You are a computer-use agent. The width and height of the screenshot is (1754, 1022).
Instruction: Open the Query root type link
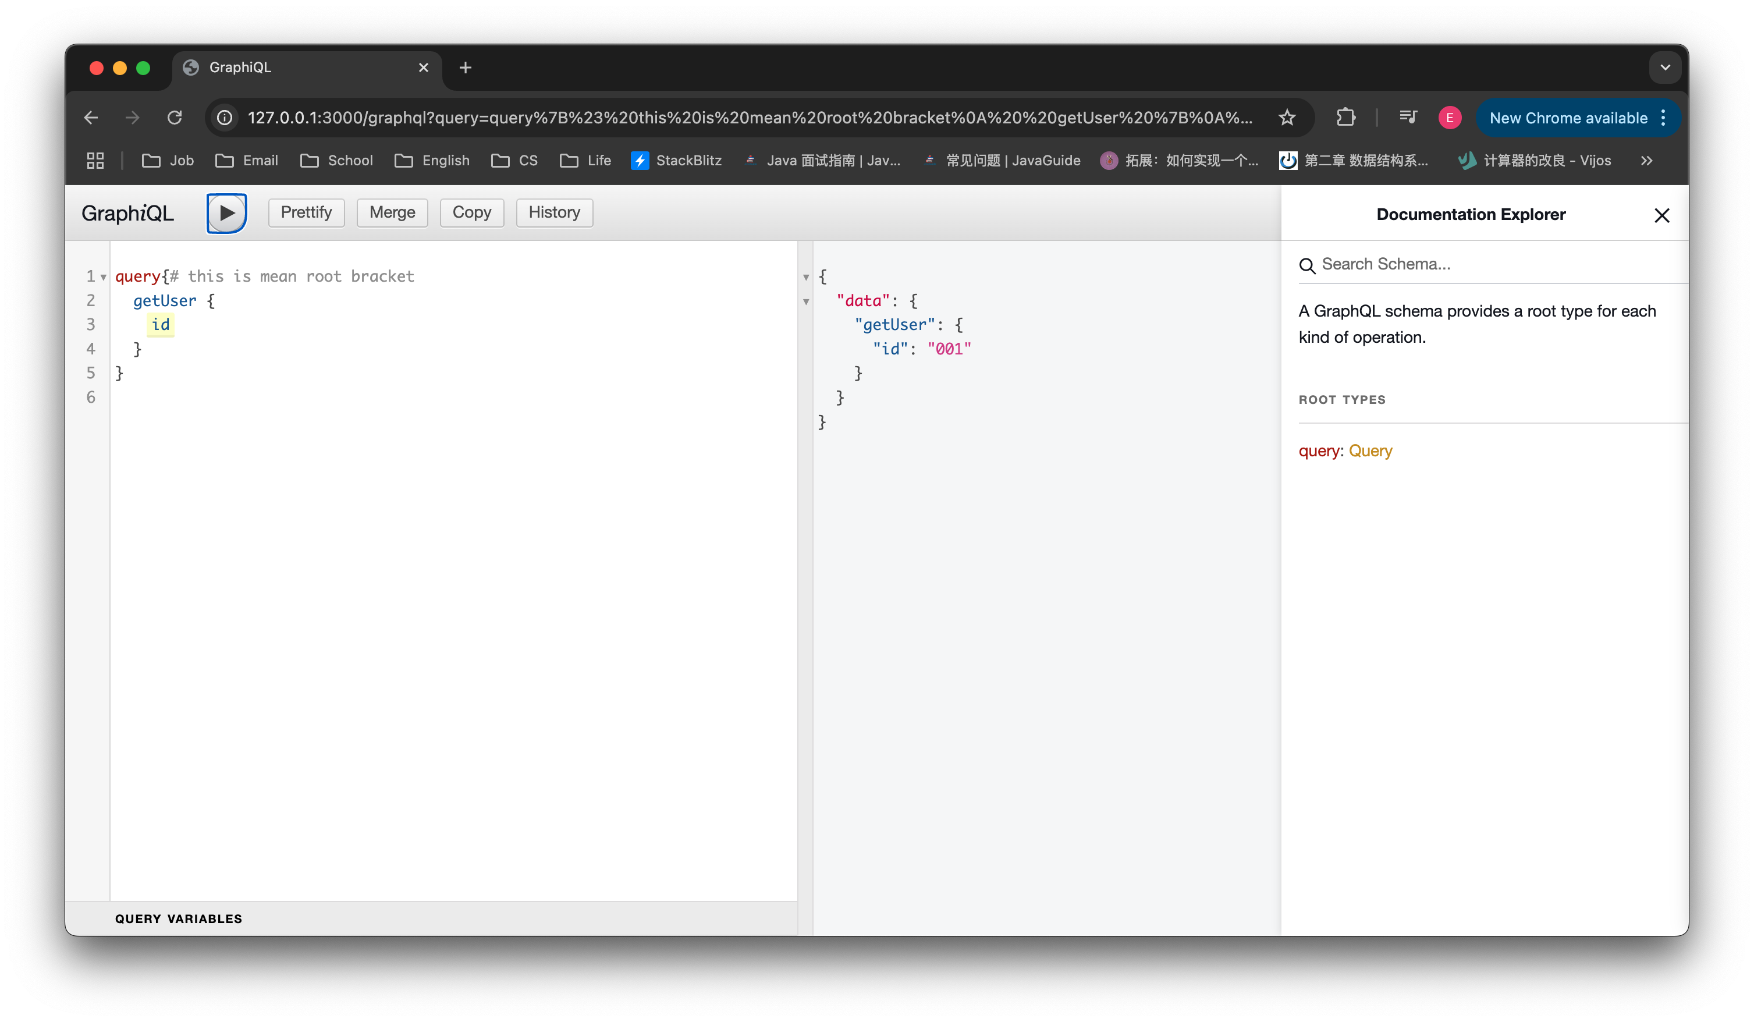pos(1370,451)
